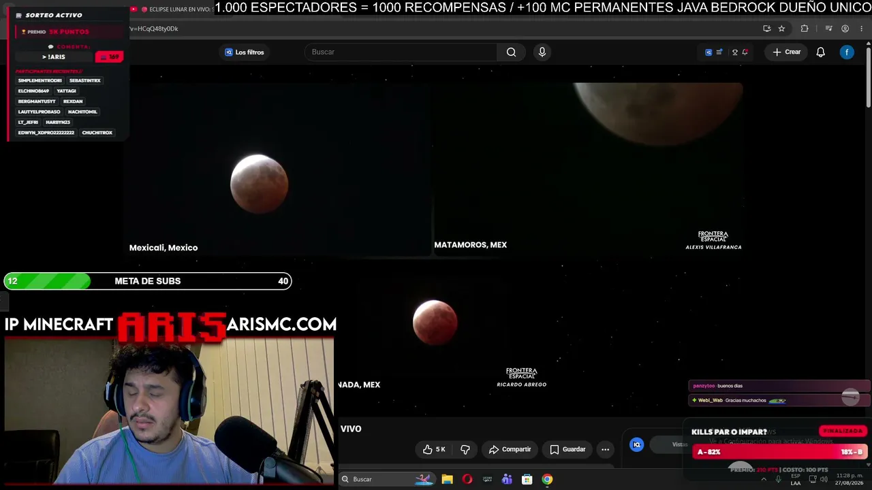This screenshot has width=872, height=490.
Task: Open the Chrome profile icon
Action: [x=845, y=29]
